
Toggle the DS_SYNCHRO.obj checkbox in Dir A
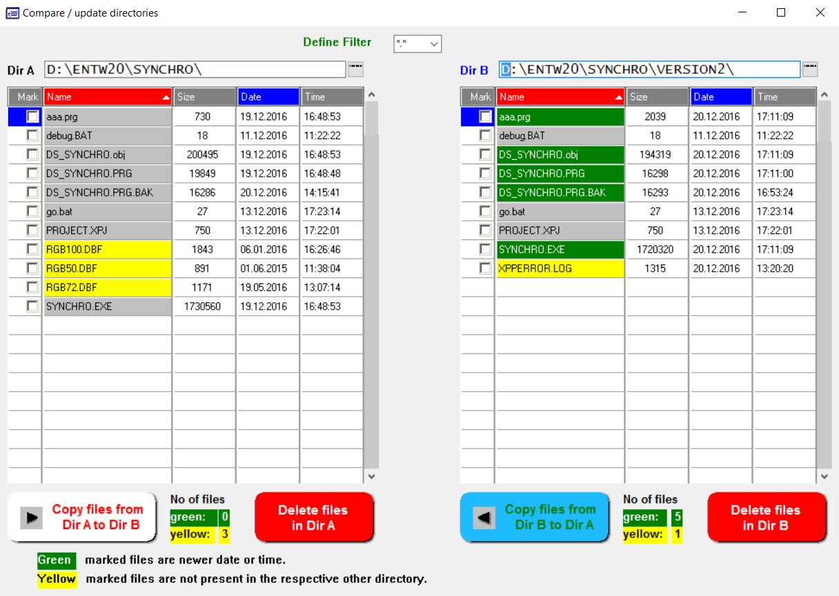32,155
